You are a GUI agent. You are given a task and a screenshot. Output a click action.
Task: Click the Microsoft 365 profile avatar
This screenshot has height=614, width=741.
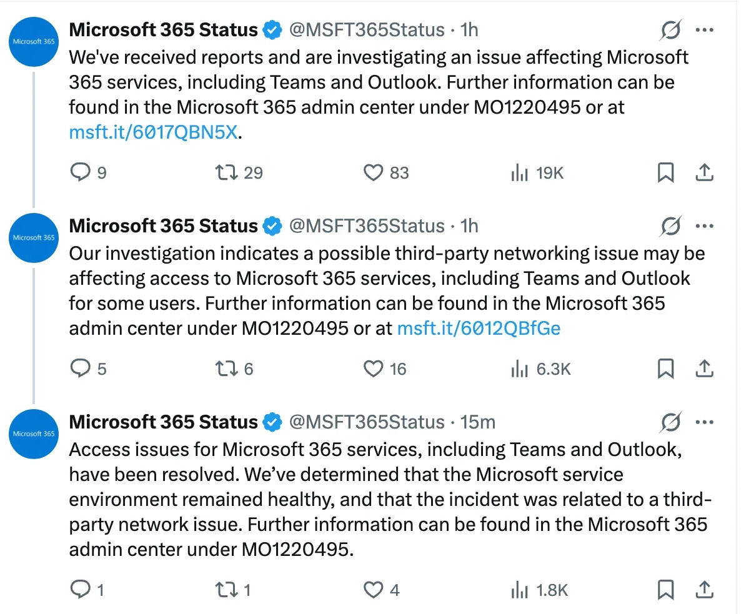click(x=33, y=42)
